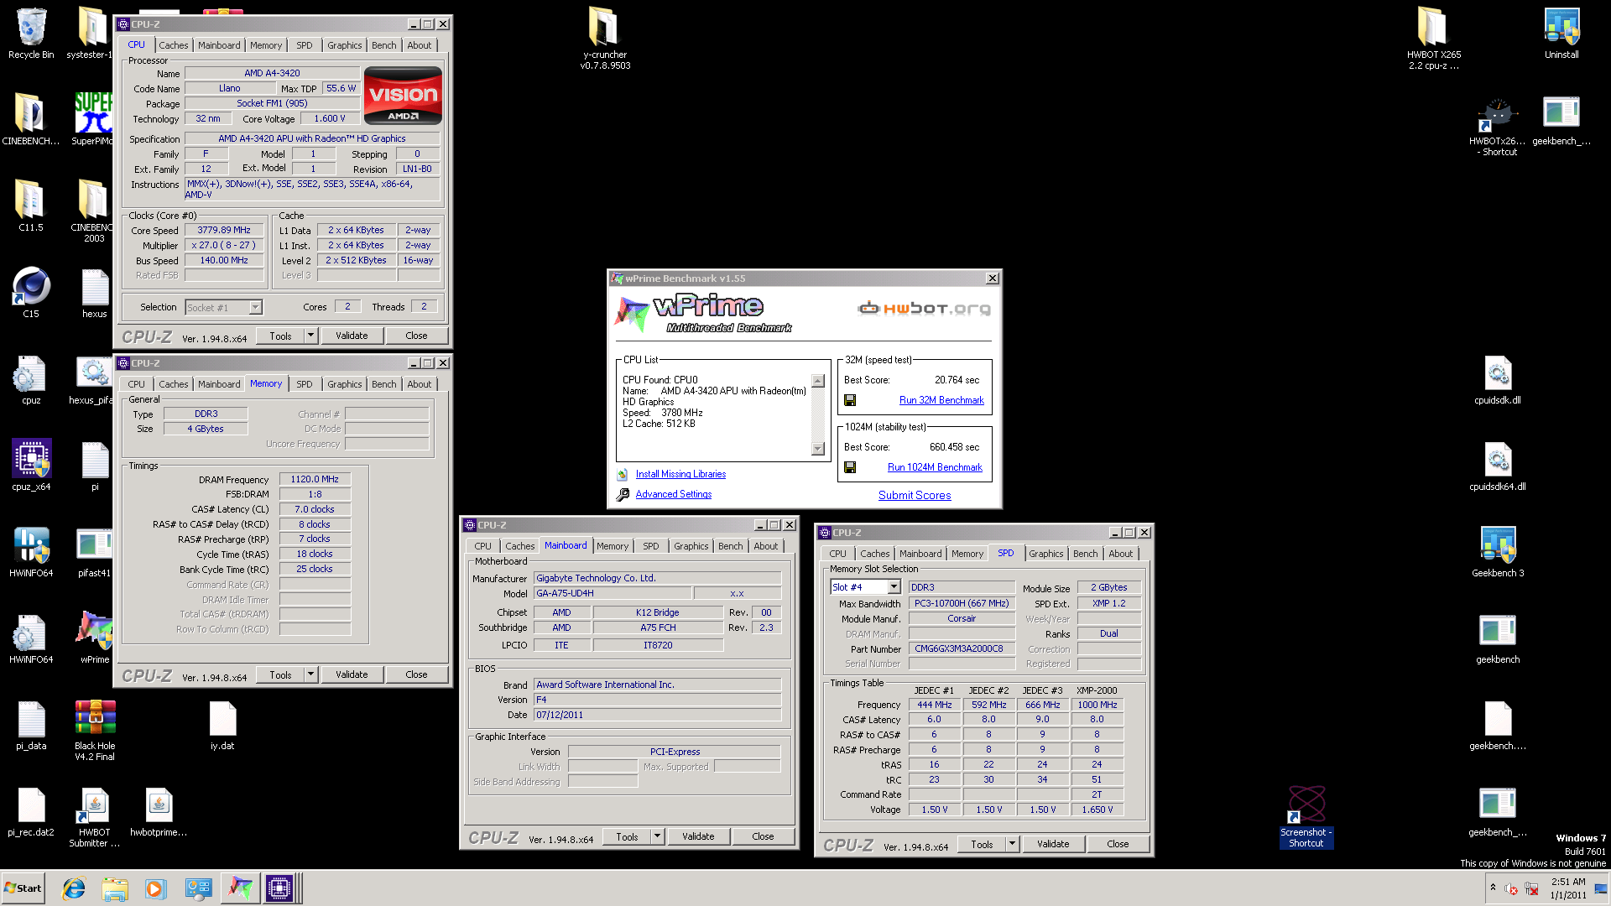Image resolution: width=1611 pixels, height=906 pixels.
Task: Expand the Socket #1 selection dropdown
Action: (x=255, y=308)
